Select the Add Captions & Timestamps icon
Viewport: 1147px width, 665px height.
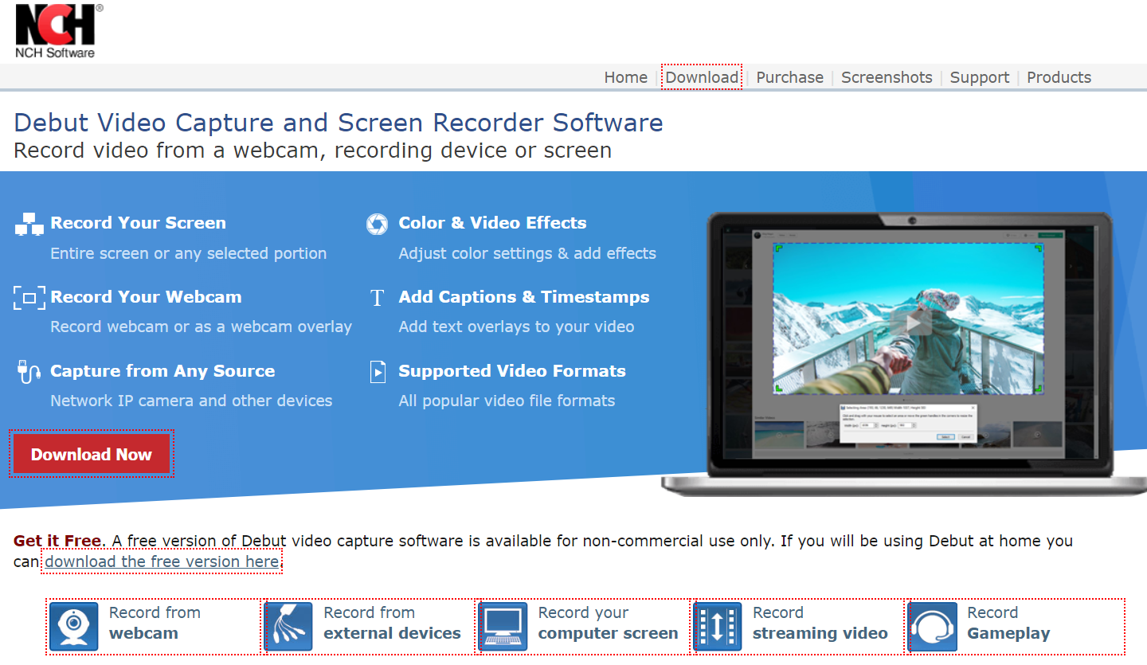[377, 297]
